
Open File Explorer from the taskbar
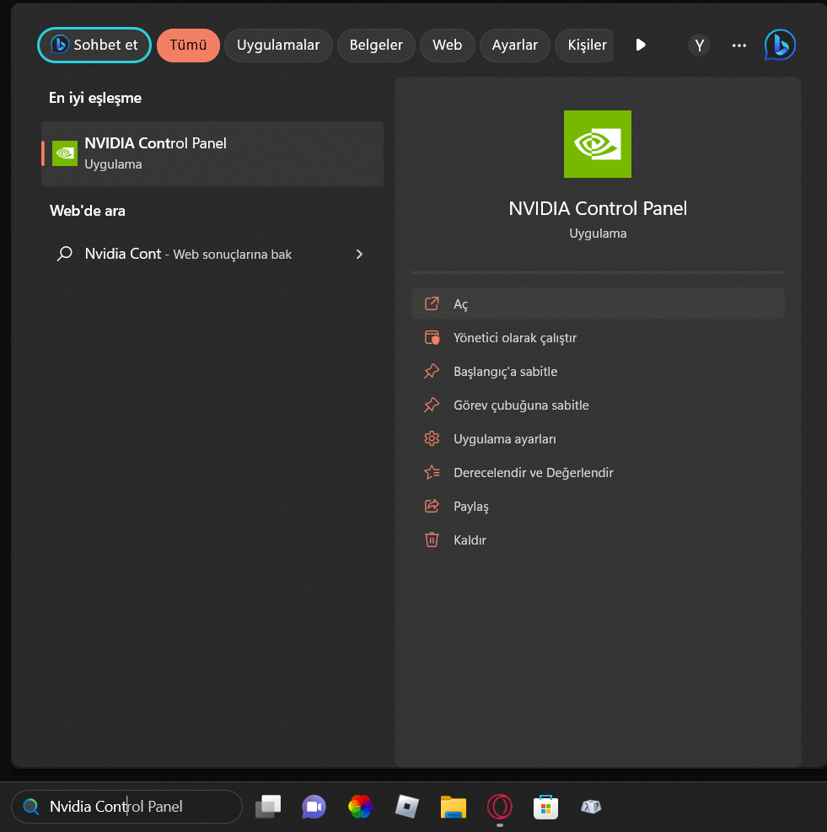(454, 807)
